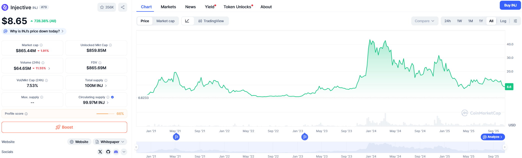This screenshot has width=522, height=158.
Task: Set chart range to 24h
Action: [448, 21]
